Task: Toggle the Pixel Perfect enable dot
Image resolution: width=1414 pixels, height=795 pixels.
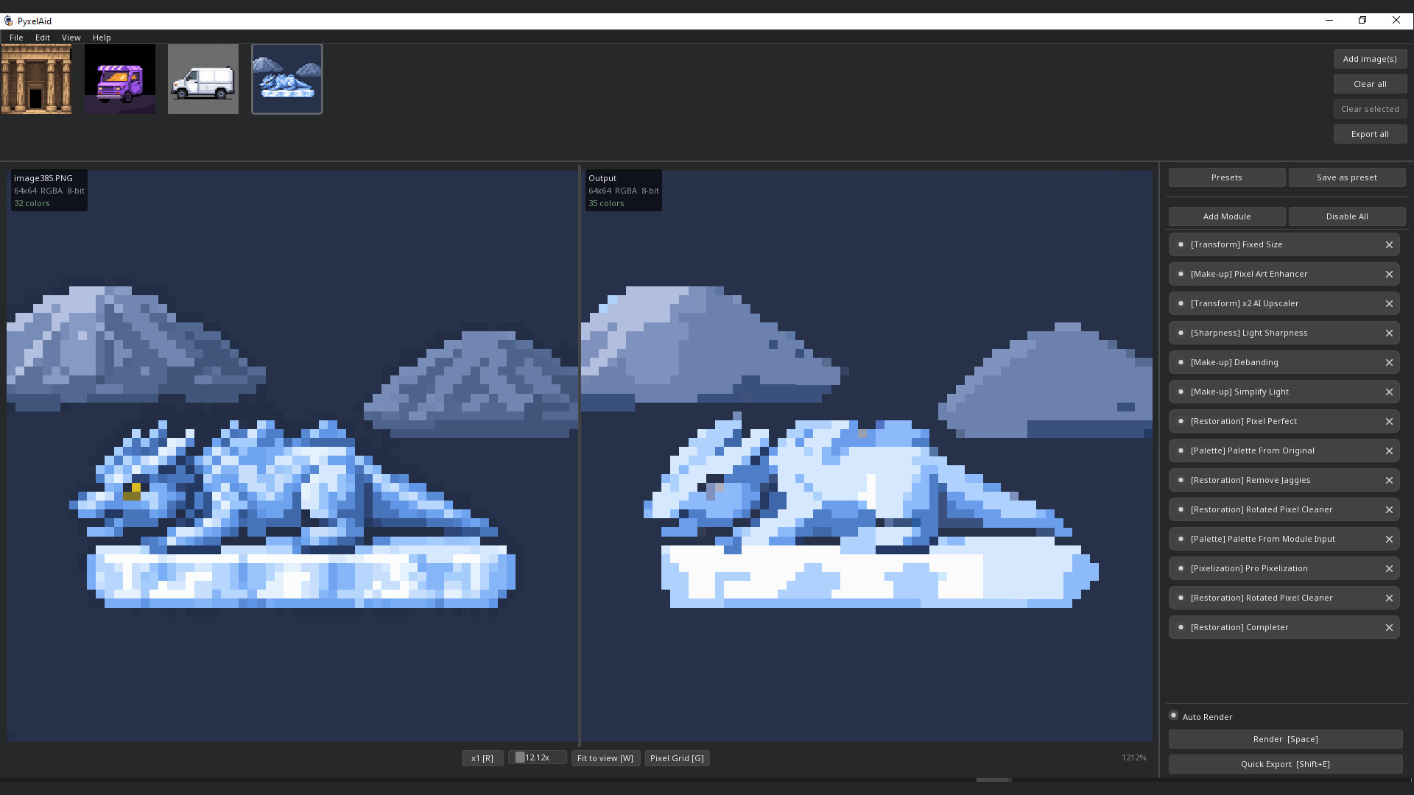Action: point(1181,421)
